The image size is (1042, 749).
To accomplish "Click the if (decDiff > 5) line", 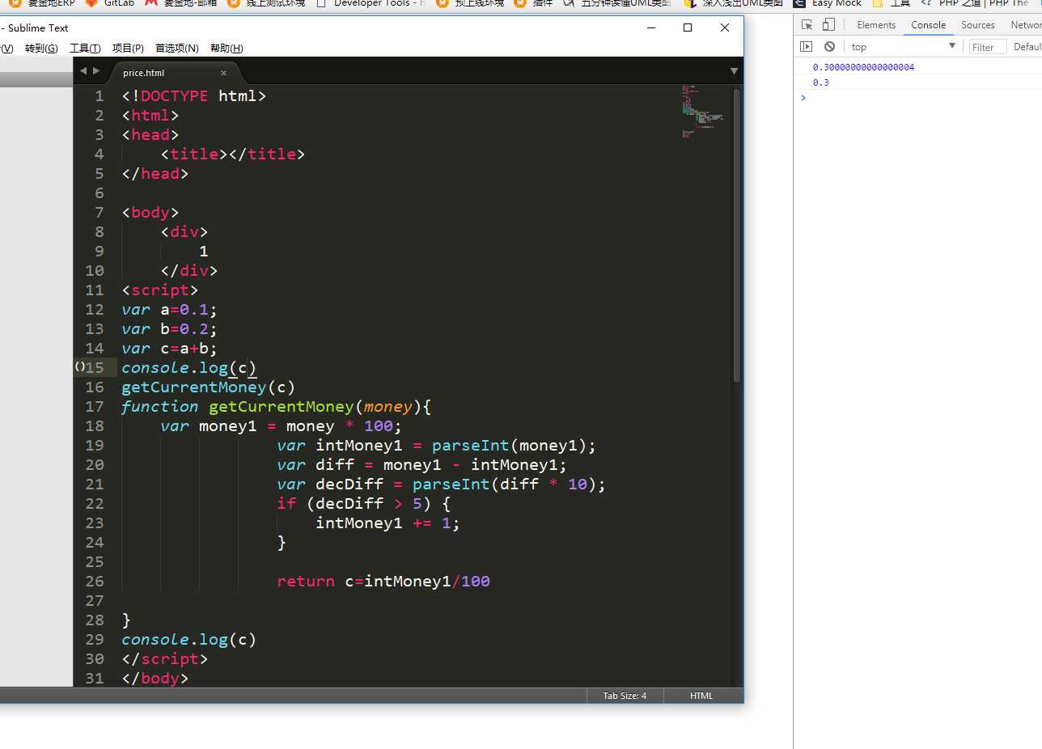I will (364, 504).
